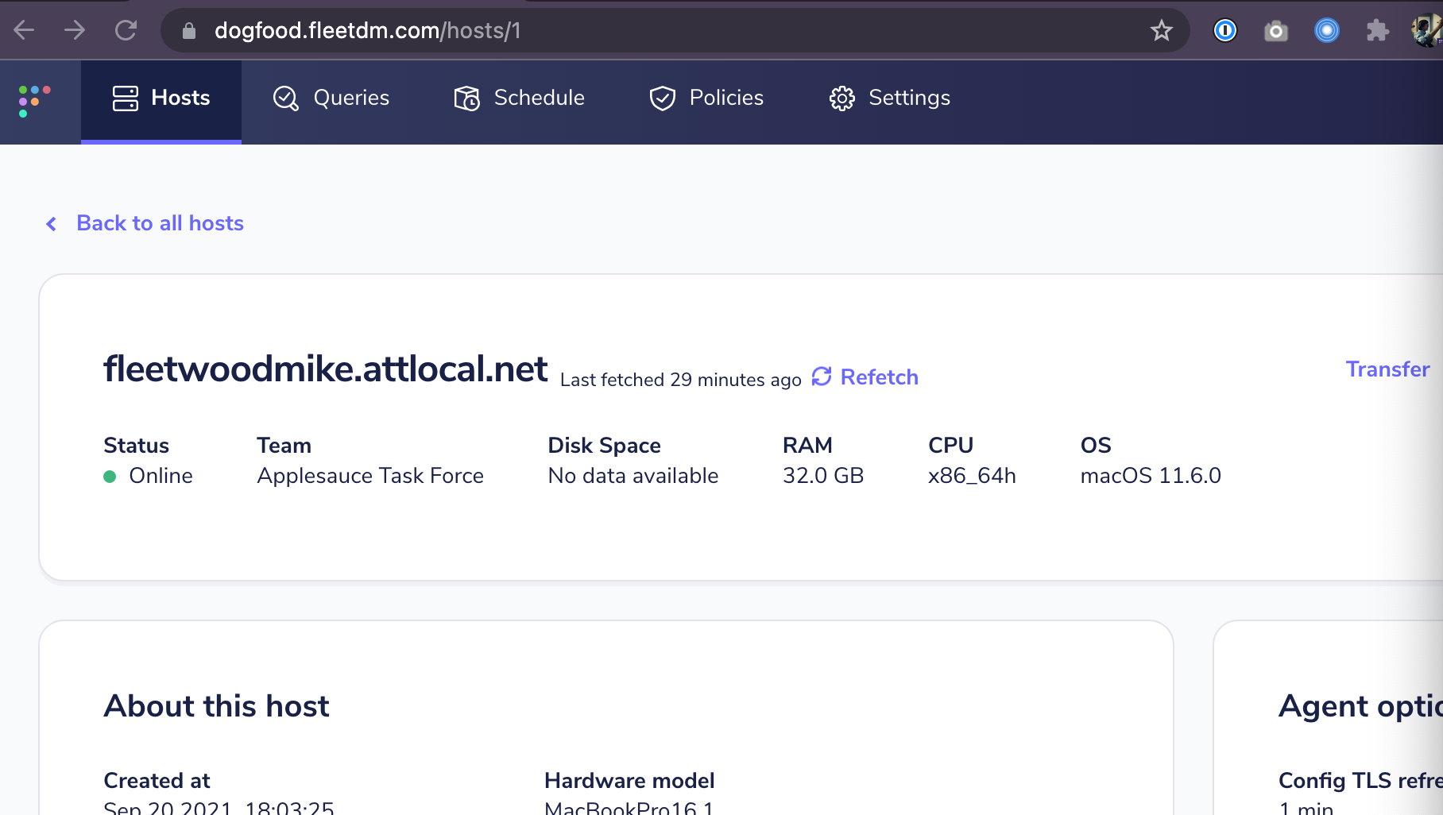Click the browser reload icon
Screen dimensions: 1443x815
[127, 30]
